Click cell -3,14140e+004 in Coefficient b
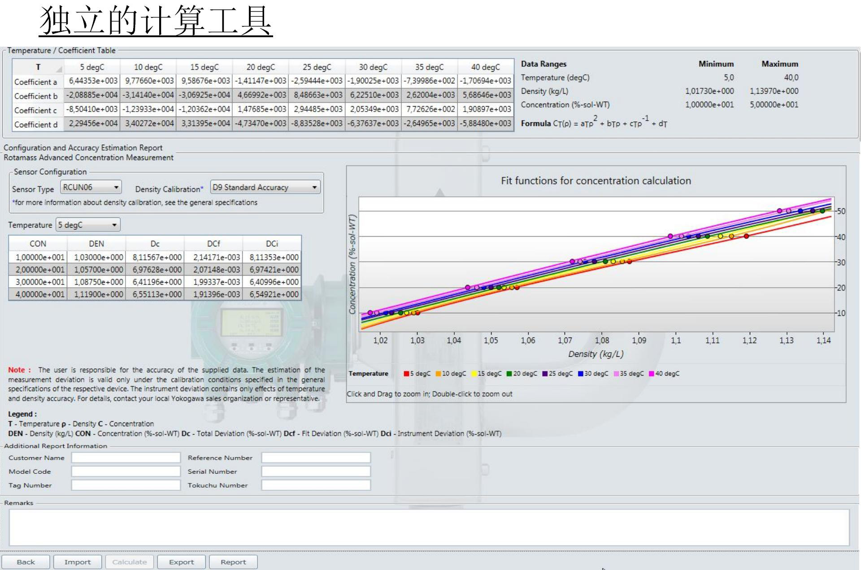The height and width of the screenshot is (570, 861). click(x=148, y=95)
